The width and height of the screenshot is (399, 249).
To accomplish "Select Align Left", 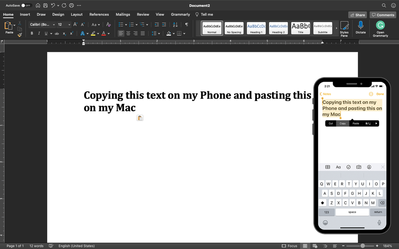I will [121, 33].
